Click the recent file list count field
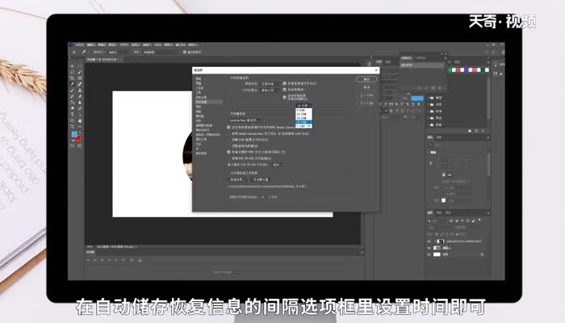The height and width of the screenshot is (323, 565). click(x=264, y=196)
